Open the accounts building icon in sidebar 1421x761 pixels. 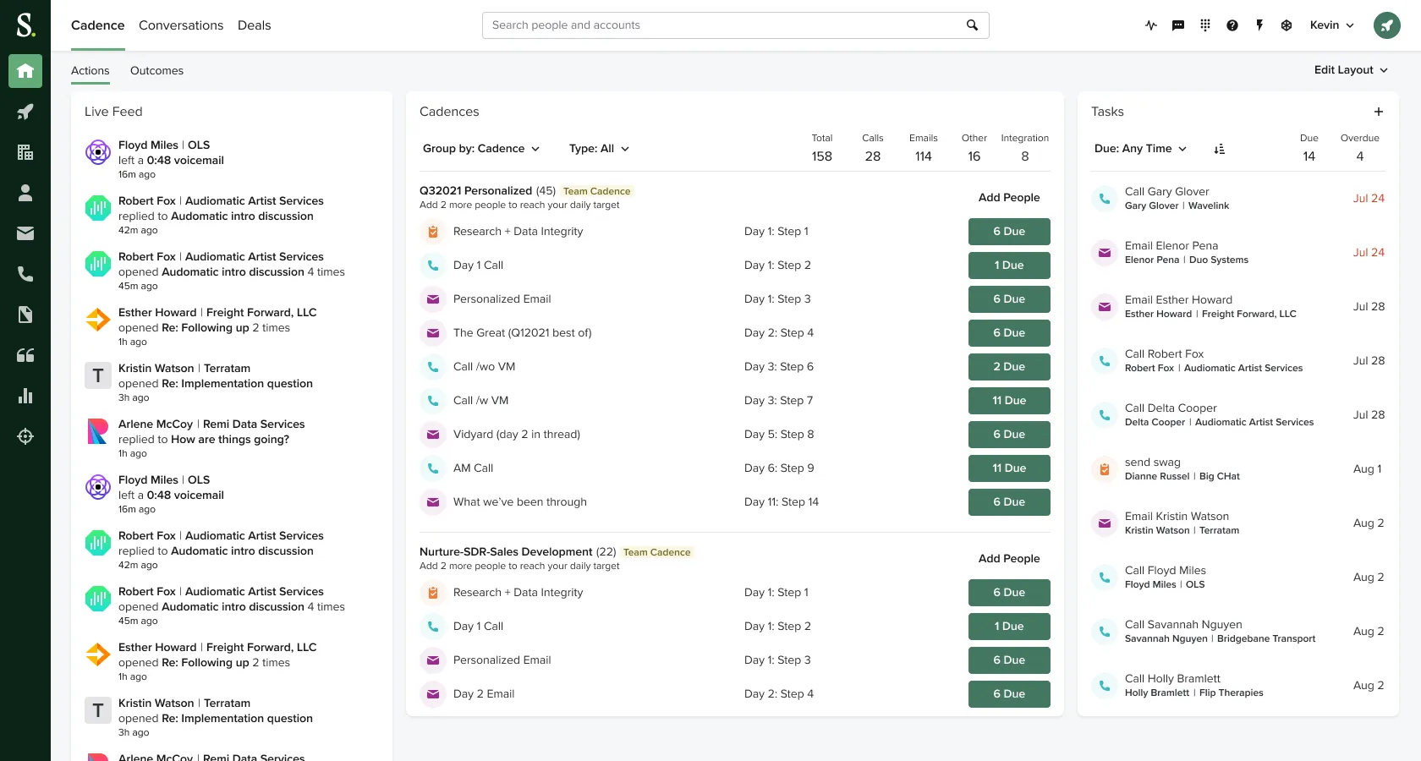click(x=25, y=152)
